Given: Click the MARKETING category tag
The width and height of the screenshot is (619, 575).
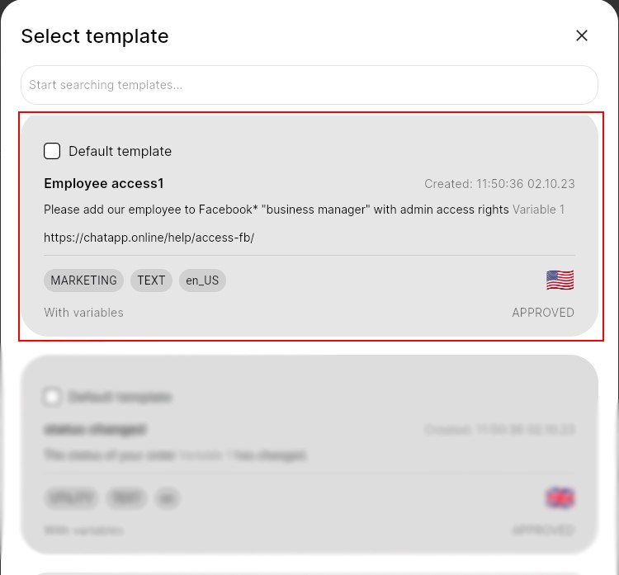Looking at the screenshot, I should click(x=83, y=280).
